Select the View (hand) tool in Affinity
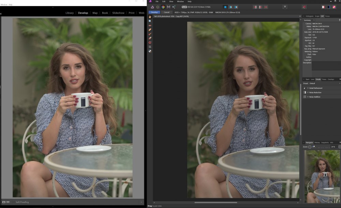Image resolution: width=341 pixels, height=208 pixels. (150, 17)
